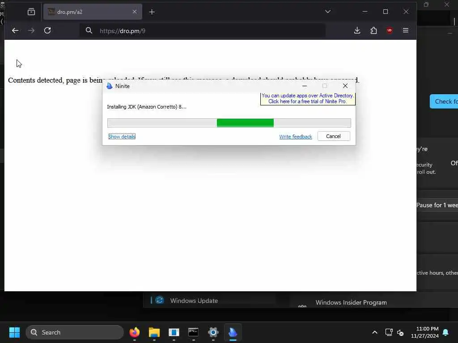Open Firefox from the taskbar

pyautogui.click(x=134, y=332)
